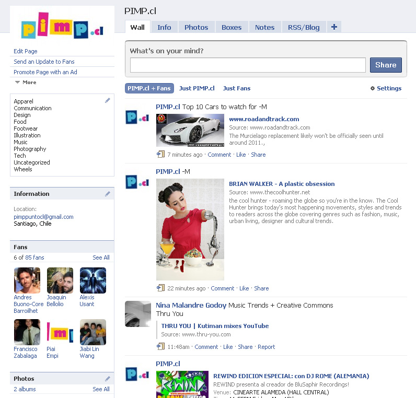Screen dimensions: 416x398
Task: Click the Photos section edit pencil
Action: (x=108, y=379)
